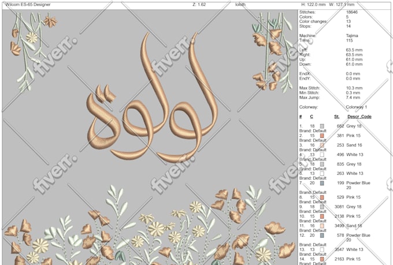Click the Machine value 'Tajima'

[352, 36]
